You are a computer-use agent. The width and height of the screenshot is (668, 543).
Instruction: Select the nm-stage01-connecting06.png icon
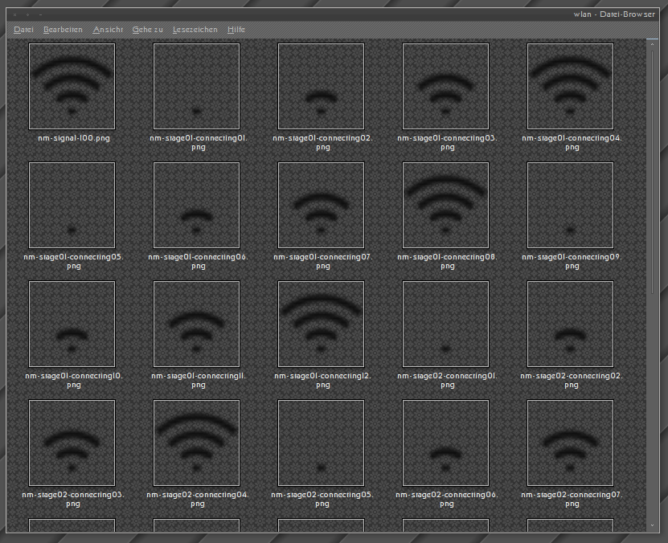pyautogui.click(x=196, y=205)
